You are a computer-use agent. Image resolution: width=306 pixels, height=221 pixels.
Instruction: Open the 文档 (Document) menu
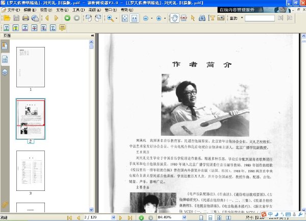tap(62, 10)
